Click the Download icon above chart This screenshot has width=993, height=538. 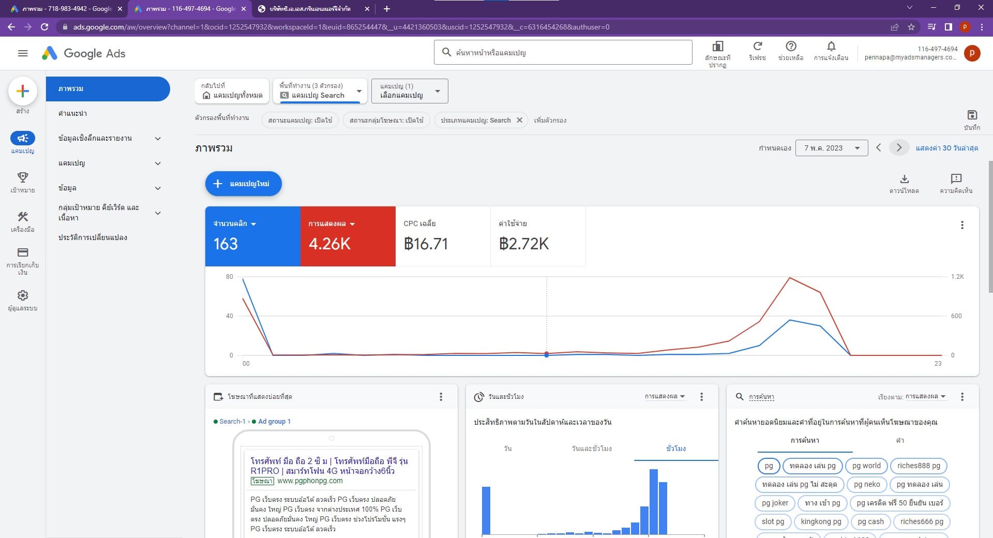(x=904, y=179)
